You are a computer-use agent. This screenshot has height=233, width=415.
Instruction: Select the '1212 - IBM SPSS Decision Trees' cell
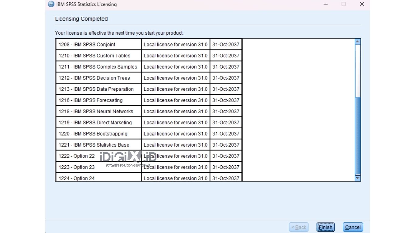coord(99,78)
